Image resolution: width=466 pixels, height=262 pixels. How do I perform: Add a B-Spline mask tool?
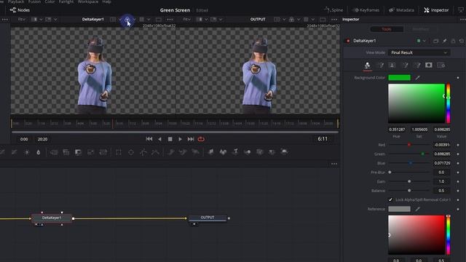(155, 152)
